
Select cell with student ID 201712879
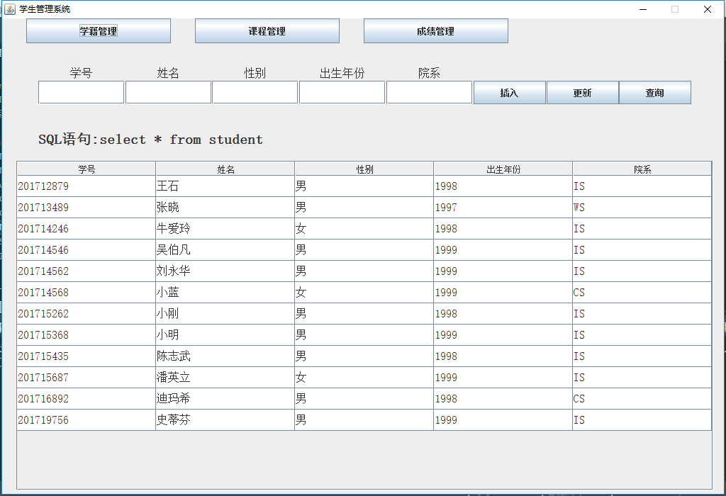[86, 186]
